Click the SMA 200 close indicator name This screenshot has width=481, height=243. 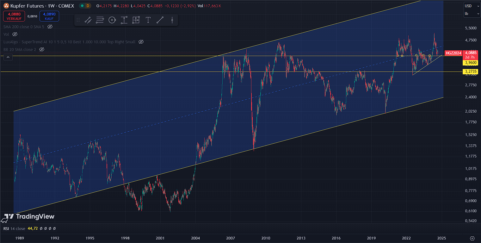click(x=24, y=27)
